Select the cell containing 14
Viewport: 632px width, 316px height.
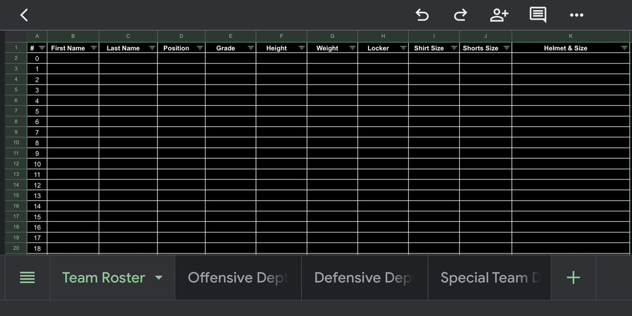click(37, 206)
